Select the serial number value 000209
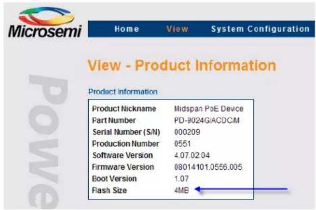 (x=187, y=132)
